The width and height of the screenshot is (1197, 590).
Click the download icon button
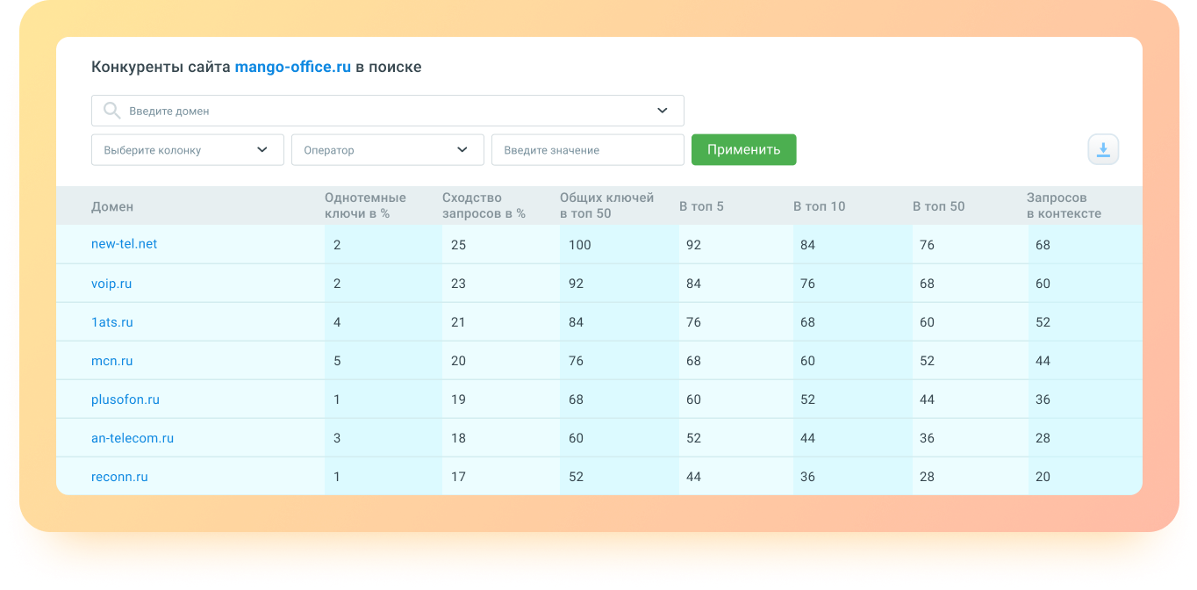click(x=1103, y=149)
